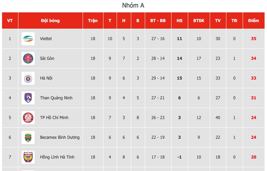This screenshot has width=267, height=171.
Task: Open the Hà Nội team link
Action: pos(46,78)
